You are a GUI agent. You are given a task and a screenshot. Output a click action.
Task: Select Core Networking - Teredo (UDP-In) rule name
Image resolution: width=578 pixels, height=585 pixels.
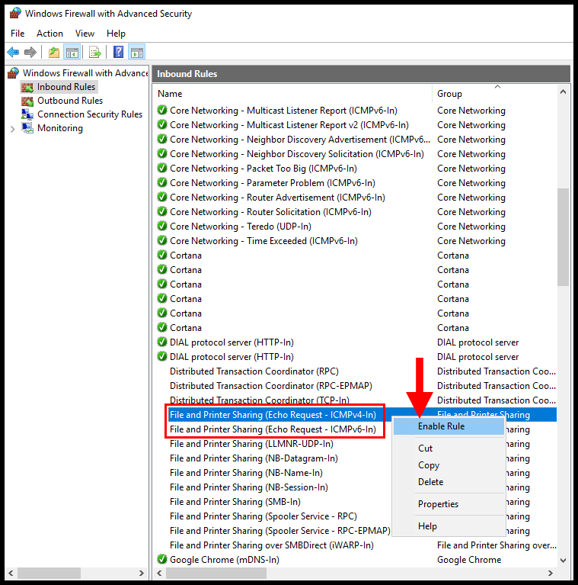(240, 227)
